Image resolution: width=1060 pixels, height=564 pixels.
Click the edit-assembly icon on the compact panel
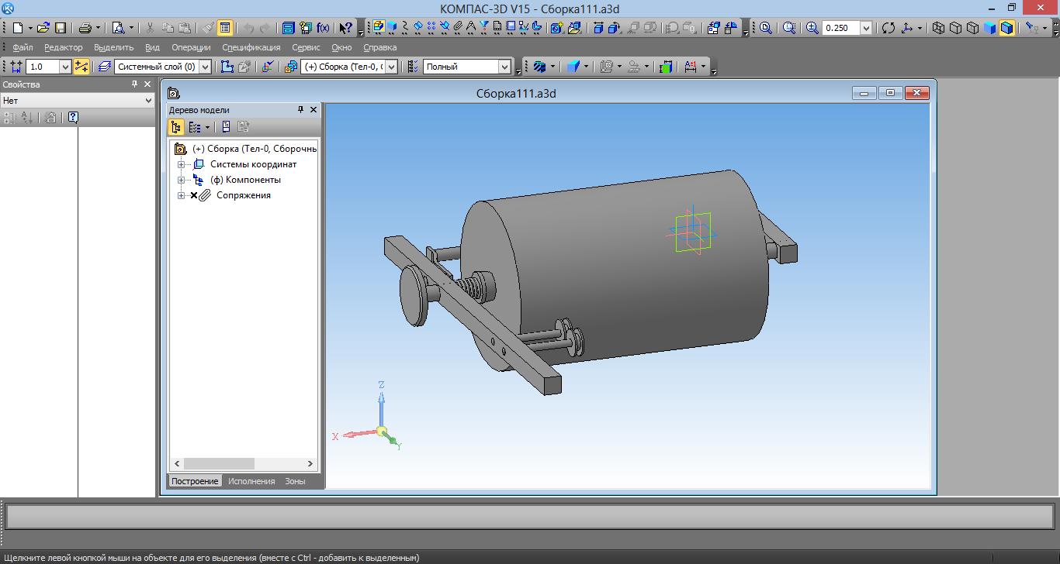point(378,28)
